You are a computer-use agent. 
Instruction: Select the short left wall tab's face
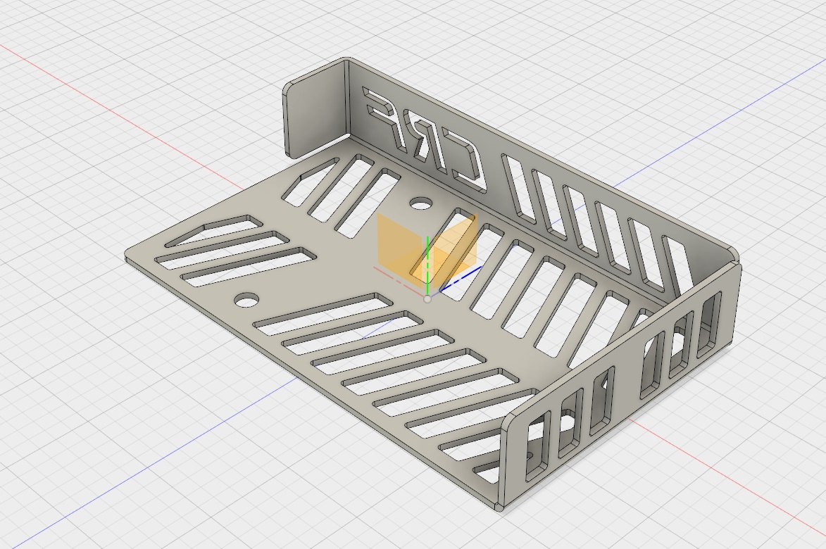[315, 113]
